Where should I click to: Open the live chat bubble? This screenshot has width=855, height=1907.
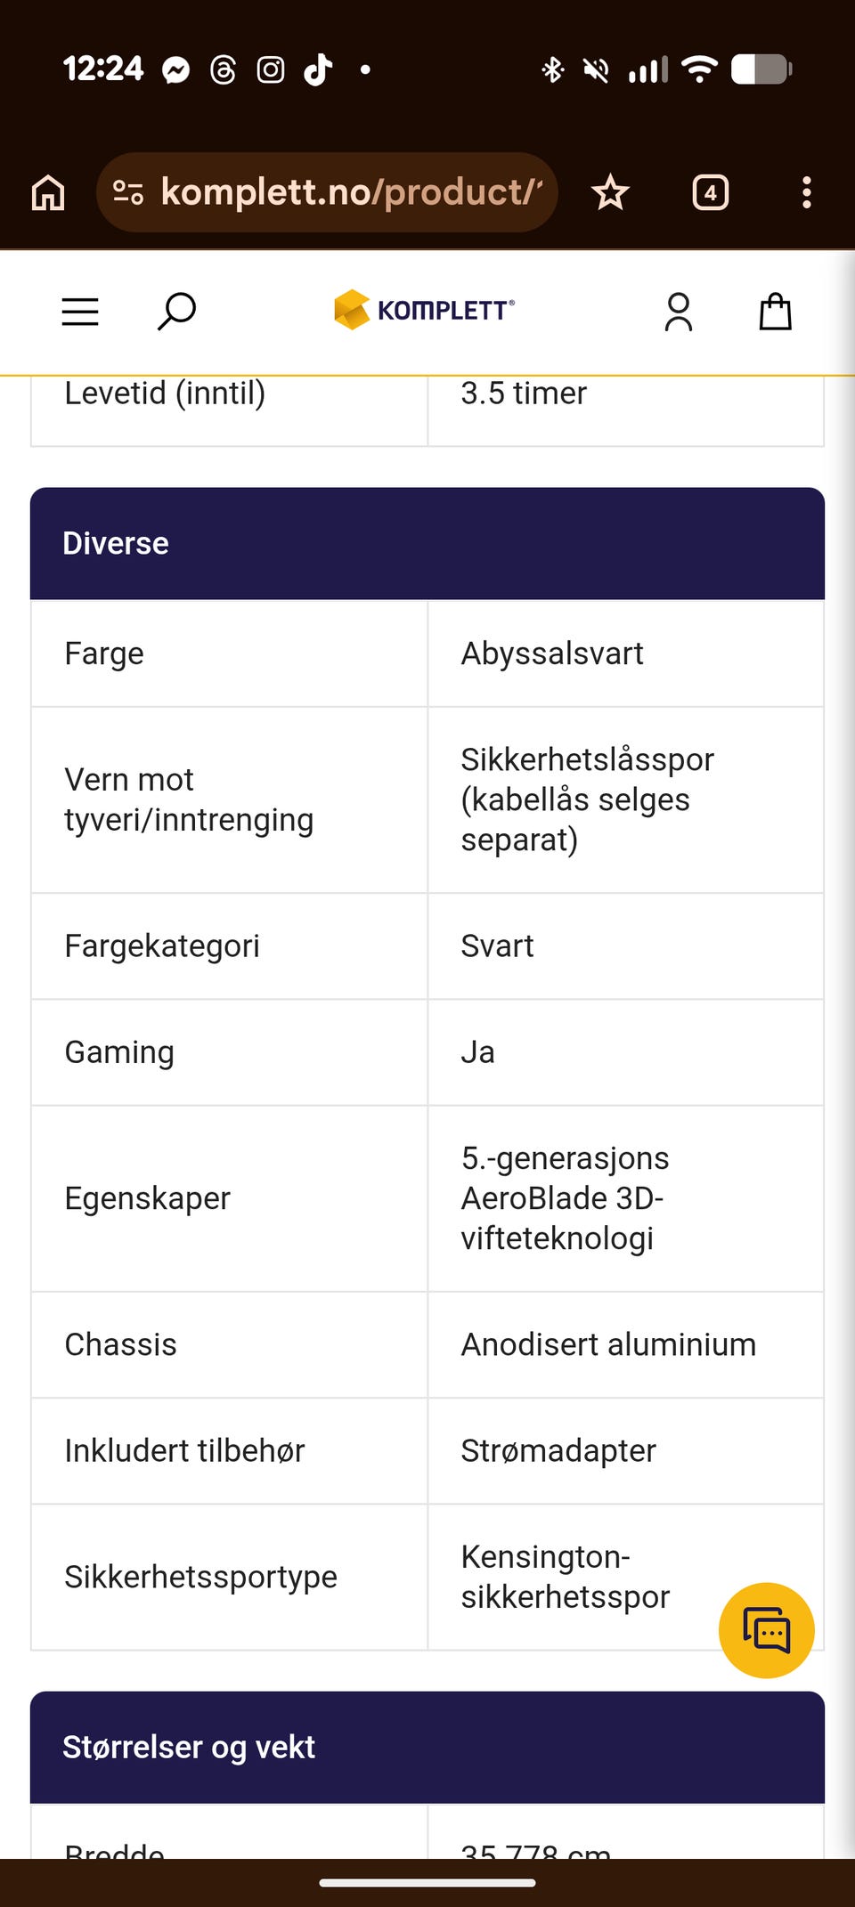(766, 1630)
